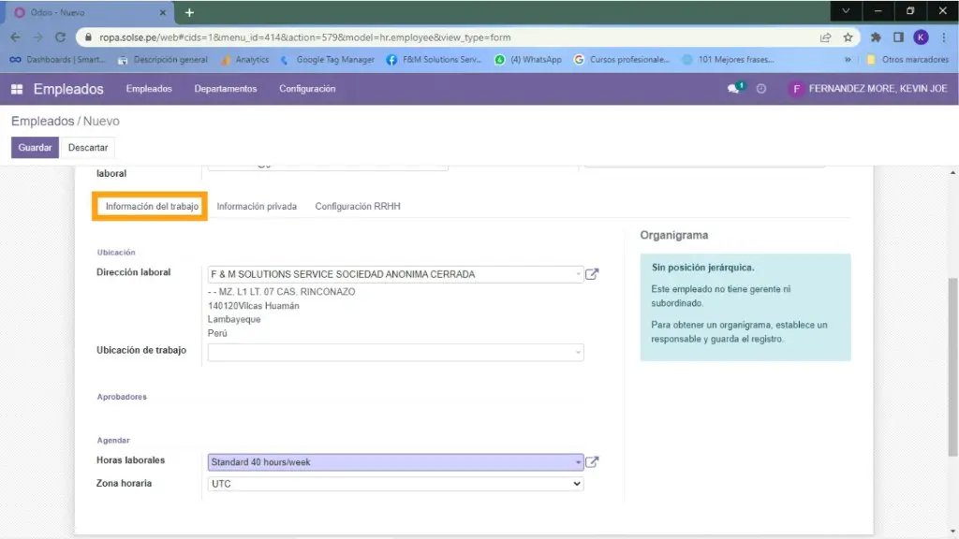
Task: Open external link for Dirección laboral
Action: (592, 274)
